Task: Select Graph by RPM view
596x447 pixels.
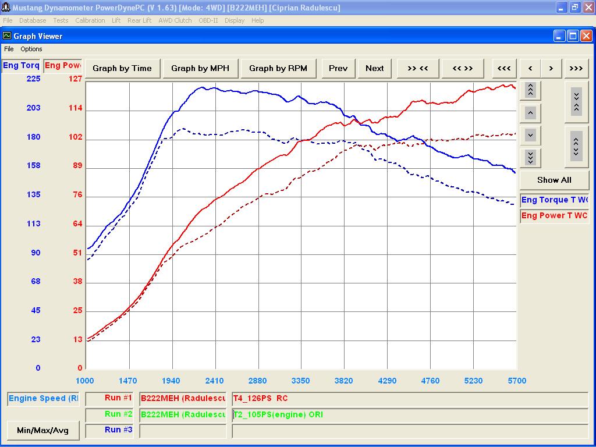Action: tap(278, 69)
